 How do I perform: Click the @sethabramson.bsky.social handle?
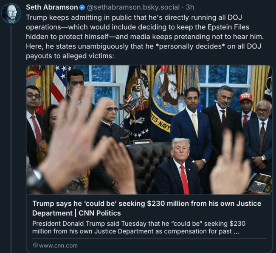coord(133,7)
